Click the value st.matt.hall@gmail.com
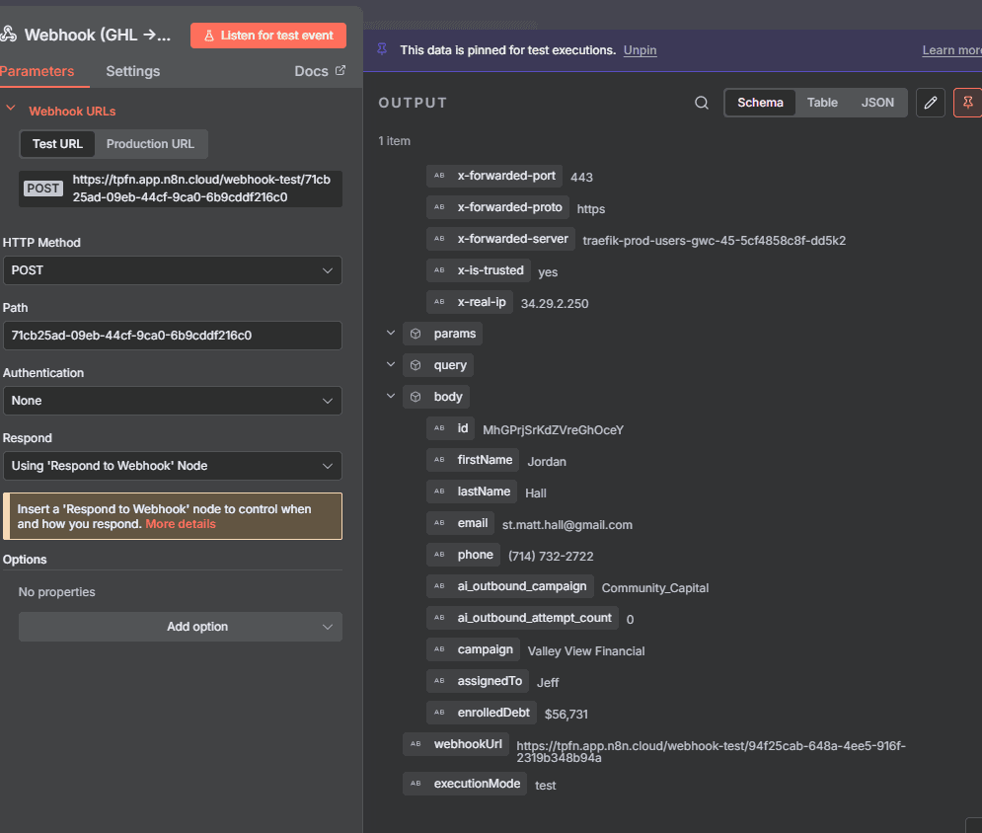Viewport: 982px width, 833px height. pyautogui.click(x=567, y=525)
